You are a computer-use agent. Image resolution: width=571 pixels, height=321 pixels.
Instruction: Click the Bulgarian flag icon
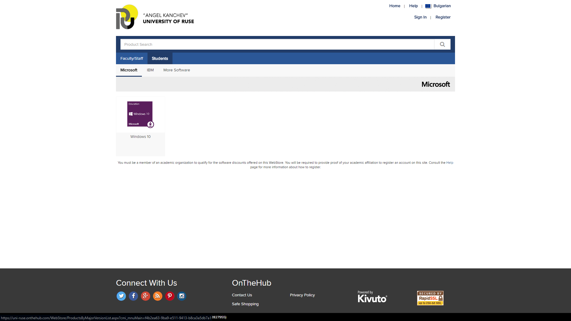coord(428,6)
